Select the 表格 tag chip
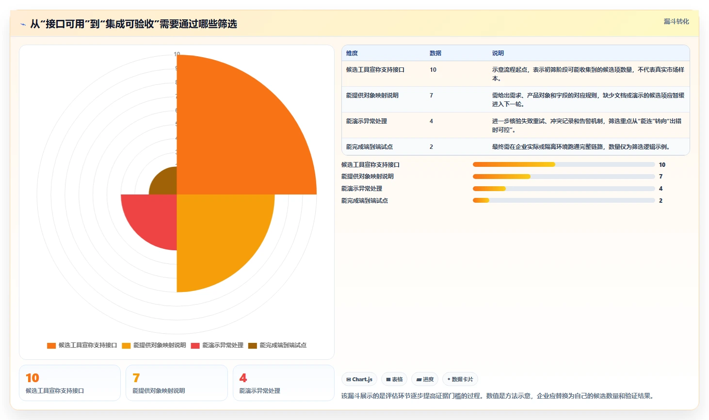Viewport: 709px width, 420px height. coord(394,379)
